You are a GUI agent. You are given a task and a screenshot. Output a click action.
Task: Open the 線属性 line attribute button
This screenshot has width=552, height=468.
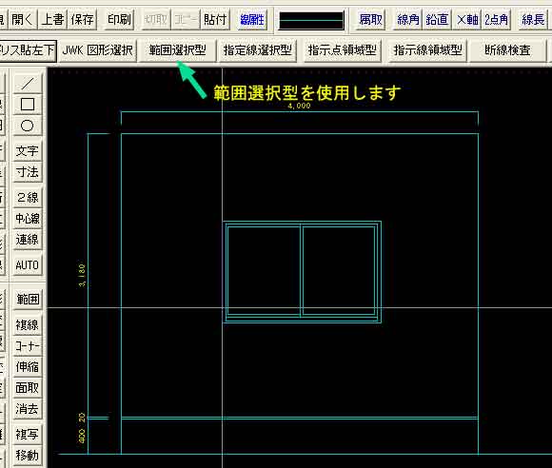pyautogui.click(x=251, y=20)
